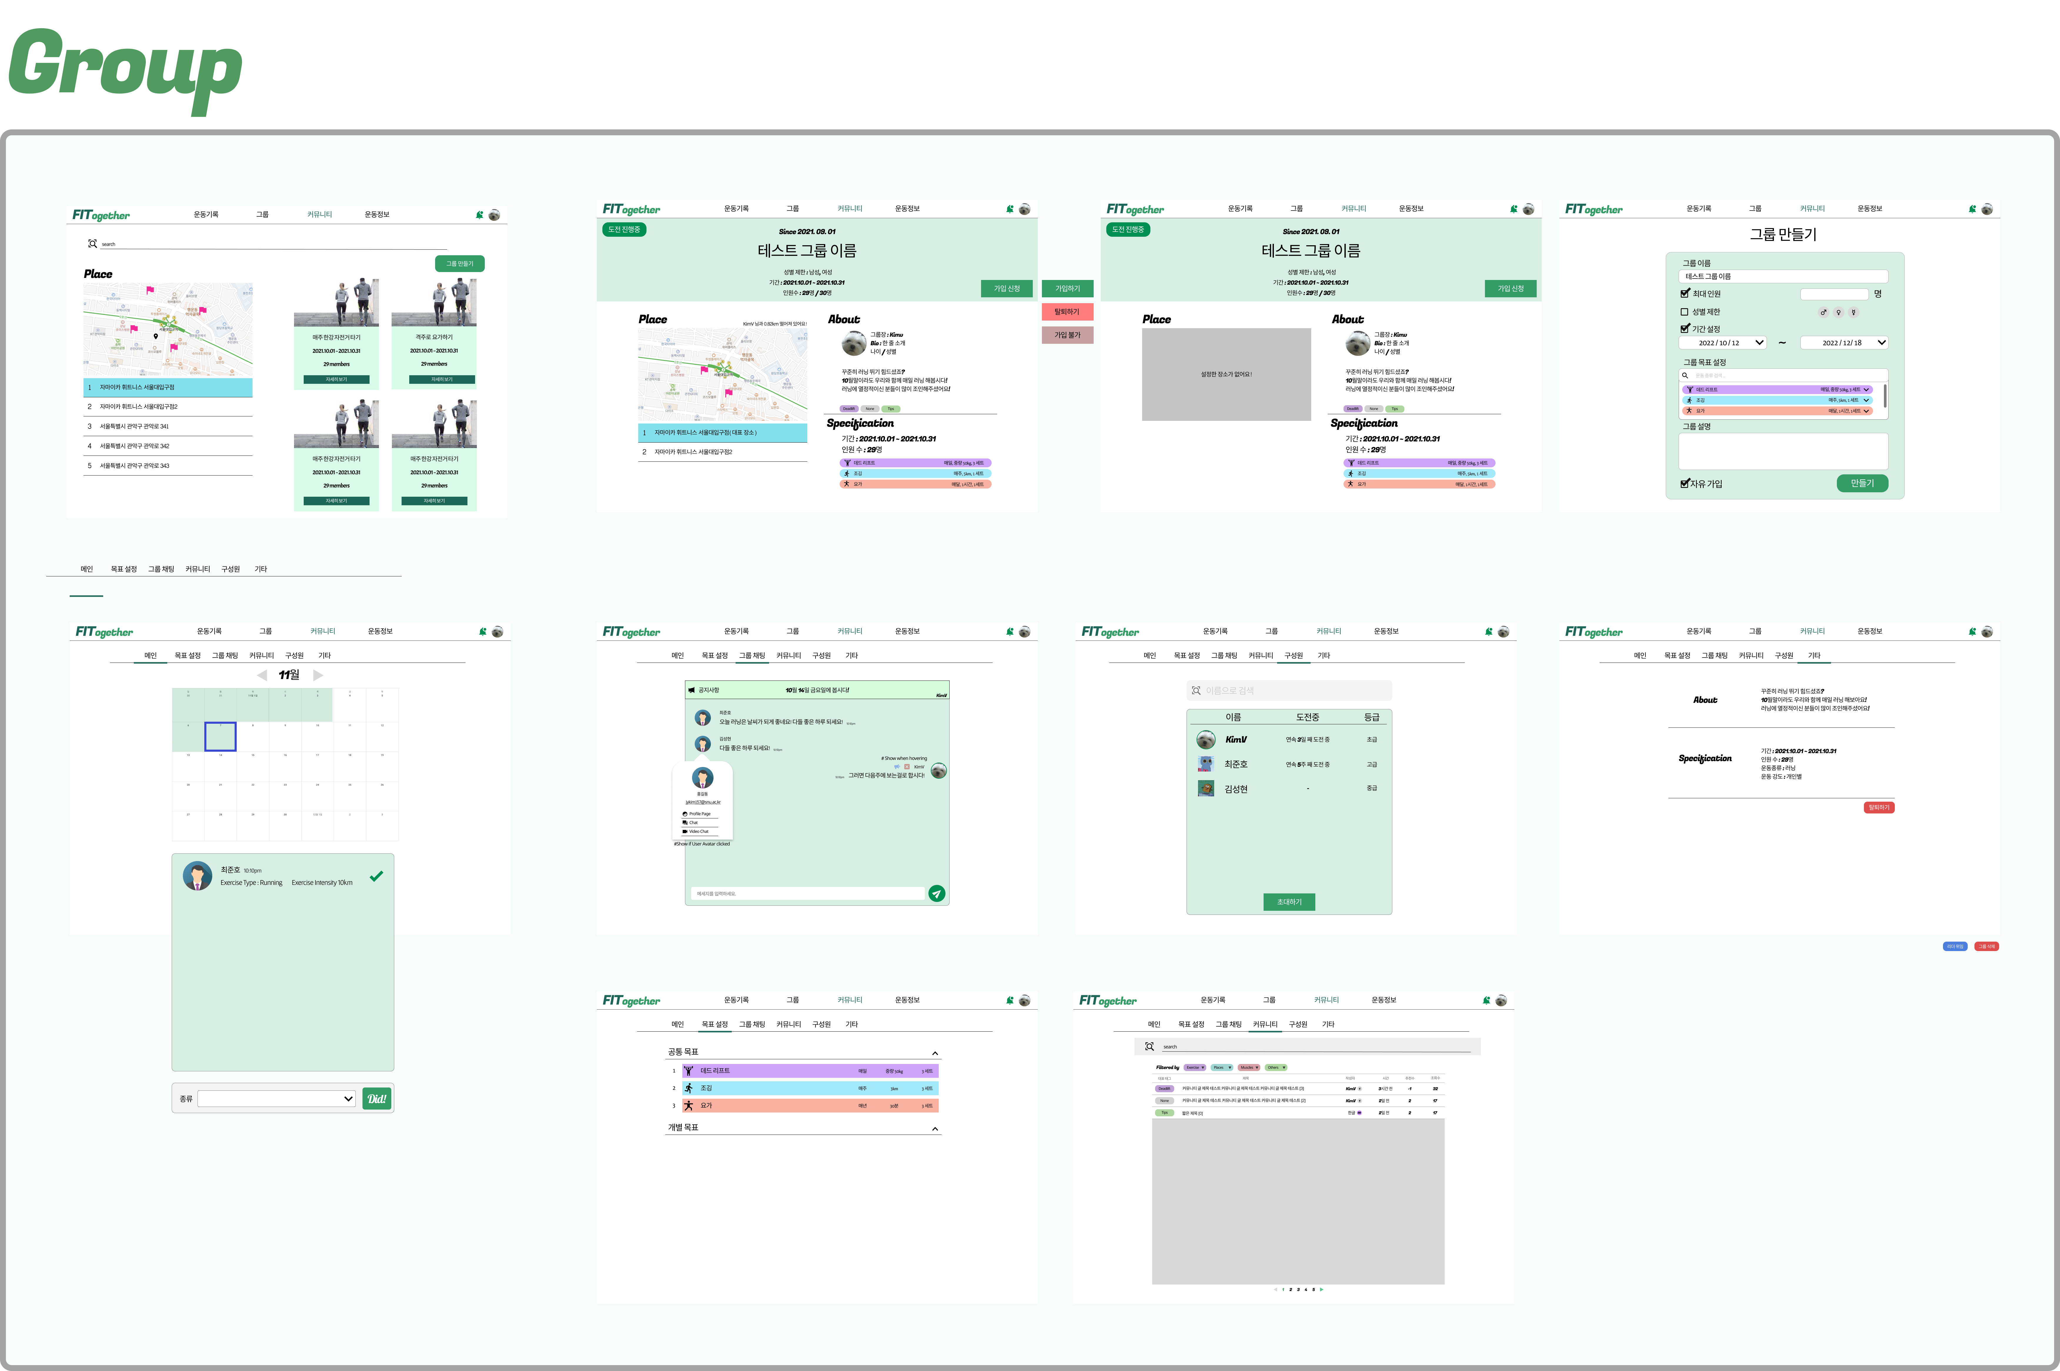Select the place row 서울특별시 관악구 관악로 342
Image resolution: width=2060 pixels, height=1371 pixels.
pyautogui.click(x=168, y=446)
